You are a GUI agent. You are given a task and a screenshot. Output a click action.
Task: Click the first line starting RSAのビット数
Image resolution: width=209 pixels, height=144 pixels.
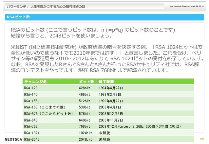pos(93,30)
